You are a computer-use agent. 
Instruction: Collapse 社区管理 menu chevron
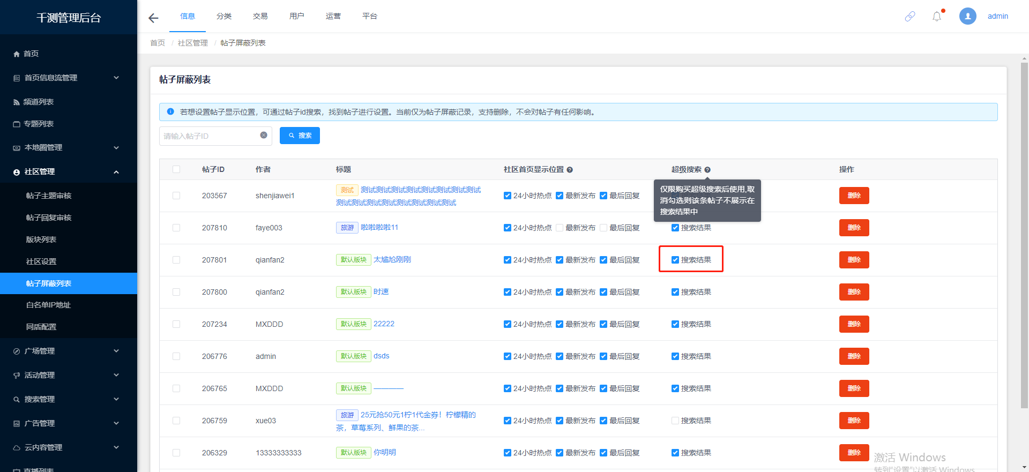pyautogui.click(x=116, y=172)
